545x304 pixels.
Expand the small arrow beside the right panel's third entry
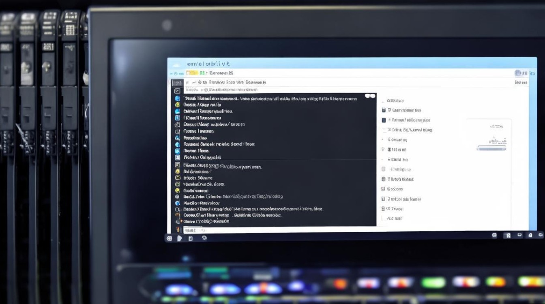pyautogui.click(x=389, y=120)
